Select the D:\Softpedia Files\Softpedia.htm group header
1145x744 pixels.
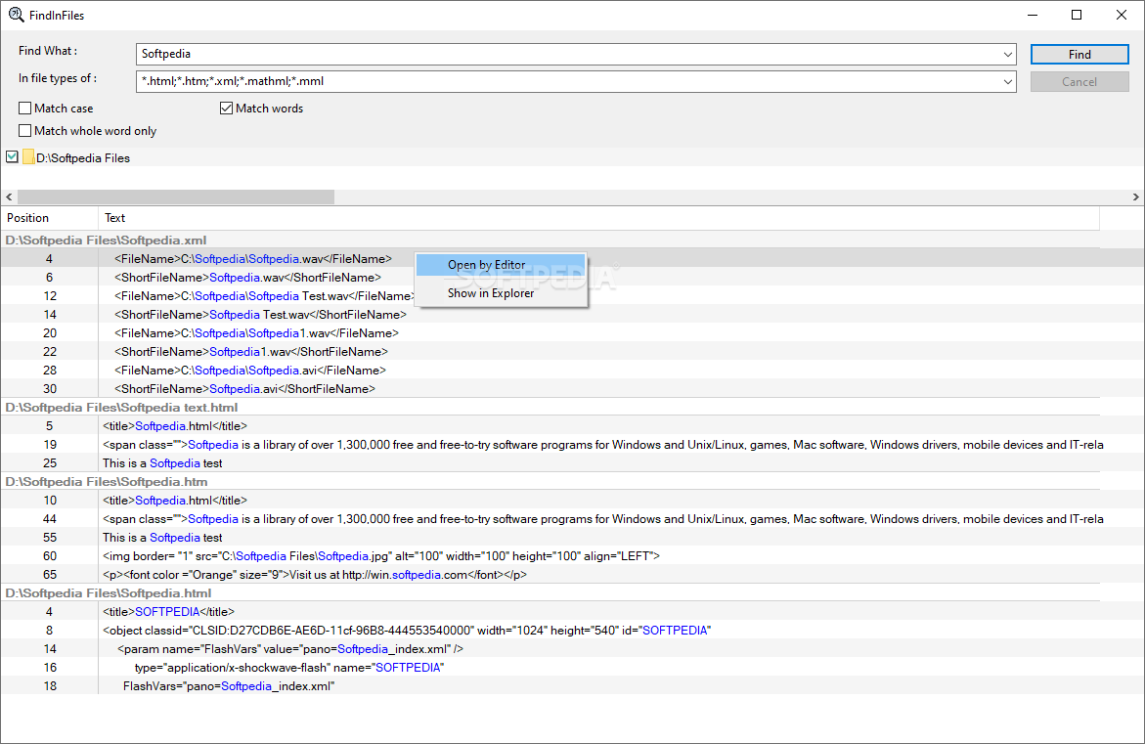point(550,482)
